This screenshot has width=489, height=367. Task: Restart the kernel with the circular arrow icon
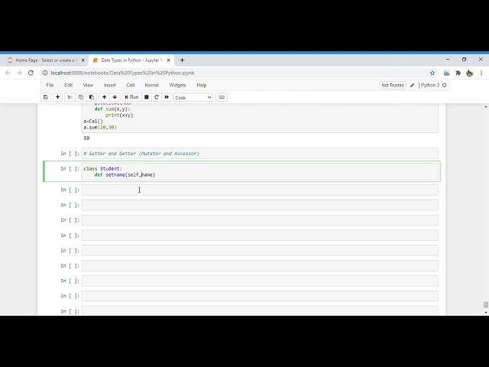[157, 97]
